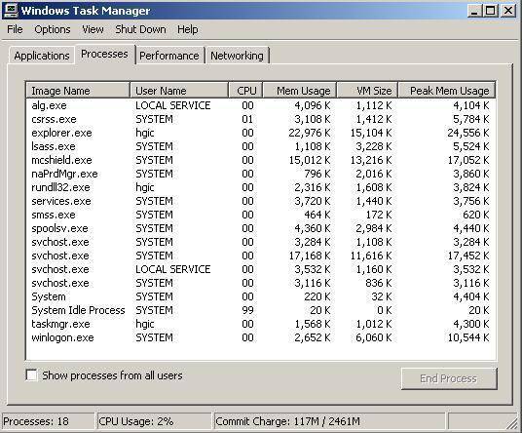
Task: Click the End Process button
Action: click(449, 378)
